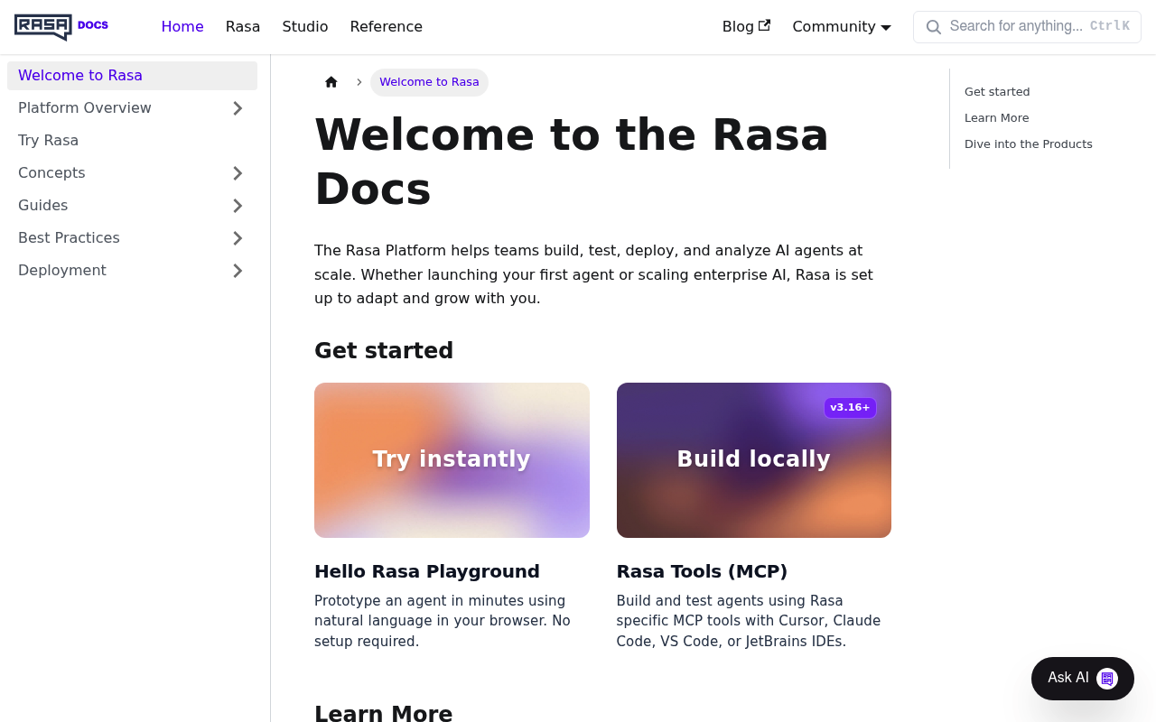Jump to Learn More in contents
The width and height of the screenshot is (1156, 722).
click(997, 118)
